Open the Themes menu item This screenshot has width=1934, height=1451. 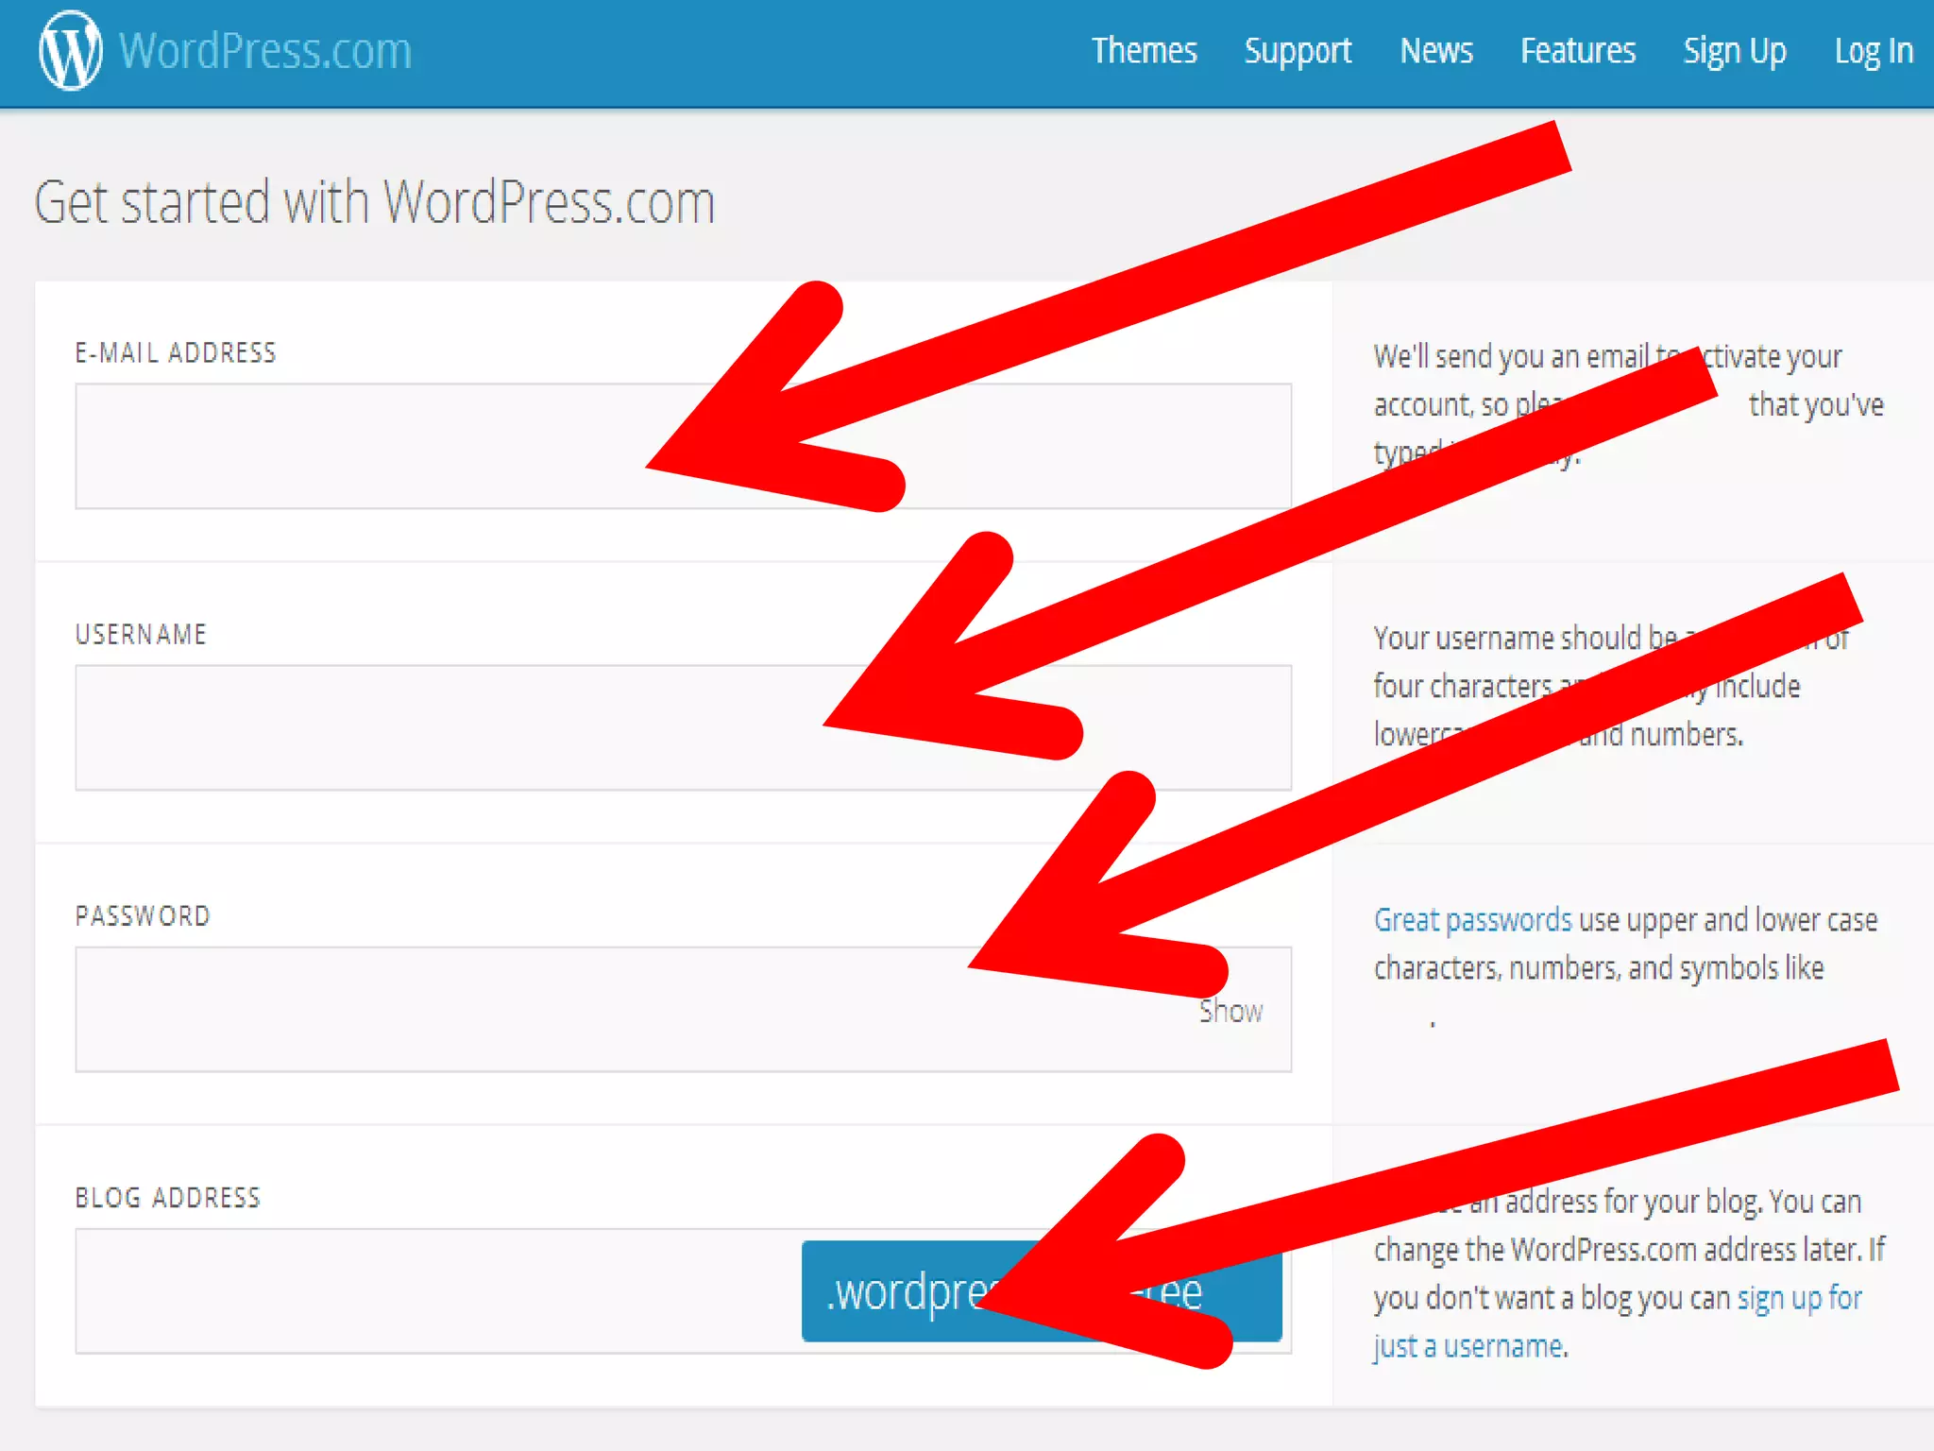tap(1144, 51)
